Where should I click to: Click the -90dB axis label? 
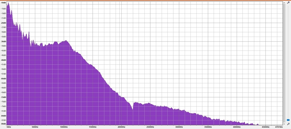tap(3, 124)
